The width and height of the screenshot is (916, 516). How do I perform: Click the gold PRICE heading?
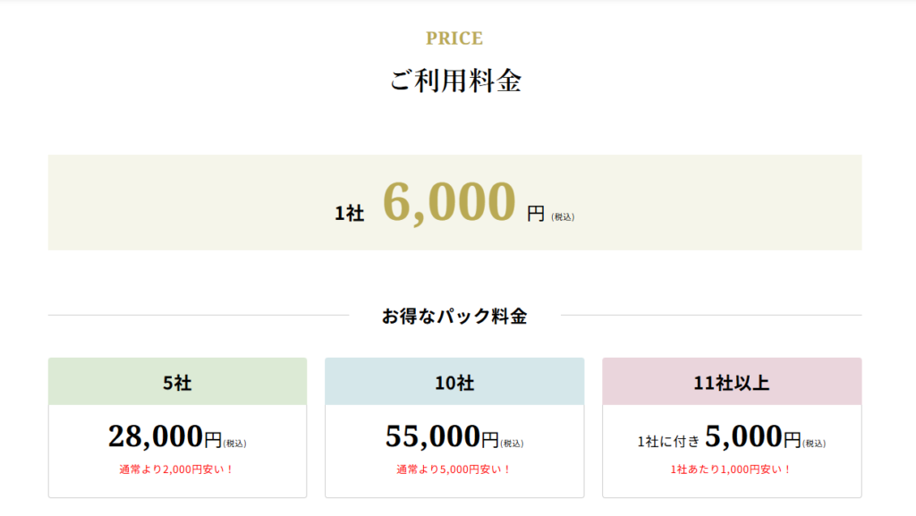tap(454, 38)
